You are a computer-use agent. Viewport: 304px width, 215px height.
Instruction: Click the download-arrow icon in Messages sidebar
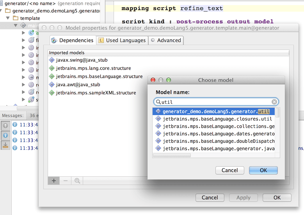pos(5,145)
